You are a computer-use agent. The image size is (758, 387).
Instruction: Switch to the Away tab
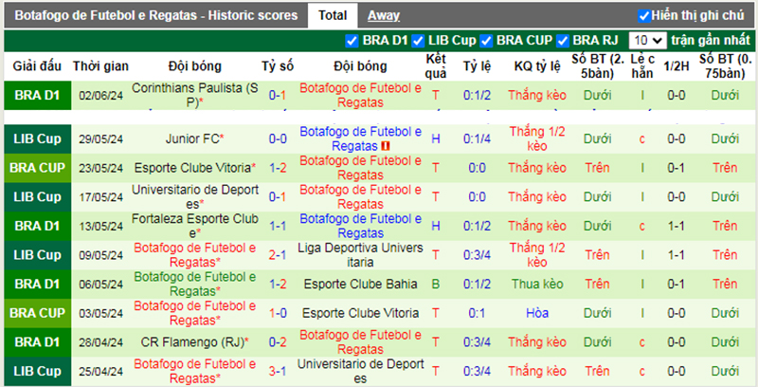pos(384,15)
